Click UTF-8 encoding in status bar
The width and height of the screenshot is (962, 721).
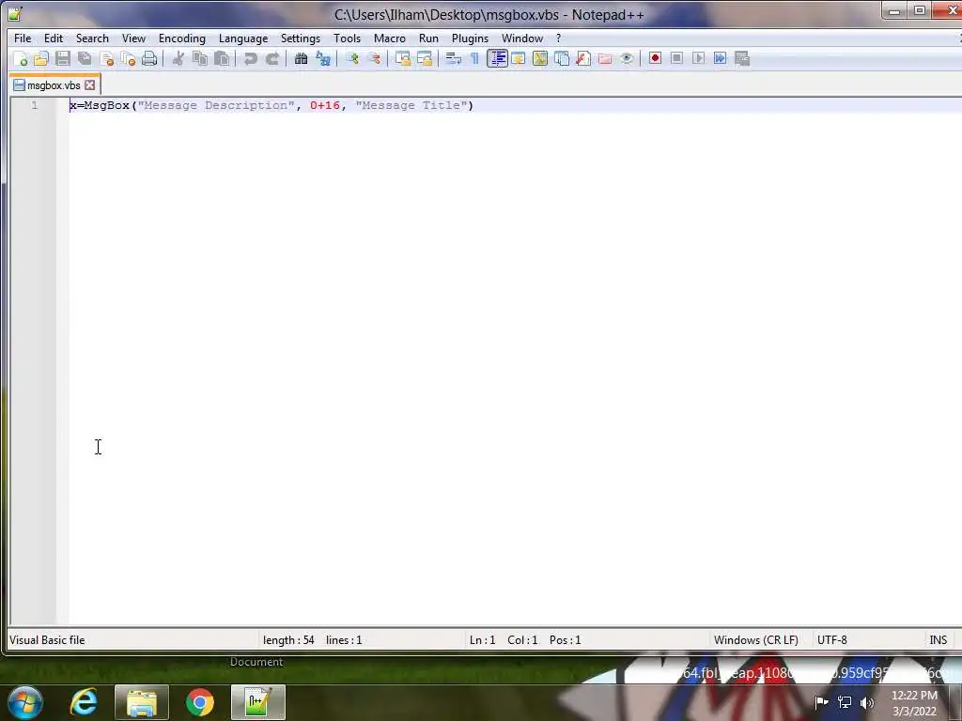pyautogui.click(x=832, y=640)
